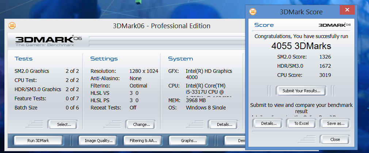Viewport: 369px width, 153px height.
Task: Click Filtering value Optimal
Action: (138, 86)
